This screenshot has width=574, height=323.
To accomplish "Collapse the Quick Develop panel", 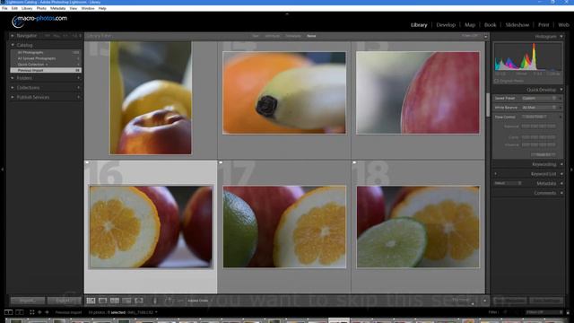I will tap(561, 90).
